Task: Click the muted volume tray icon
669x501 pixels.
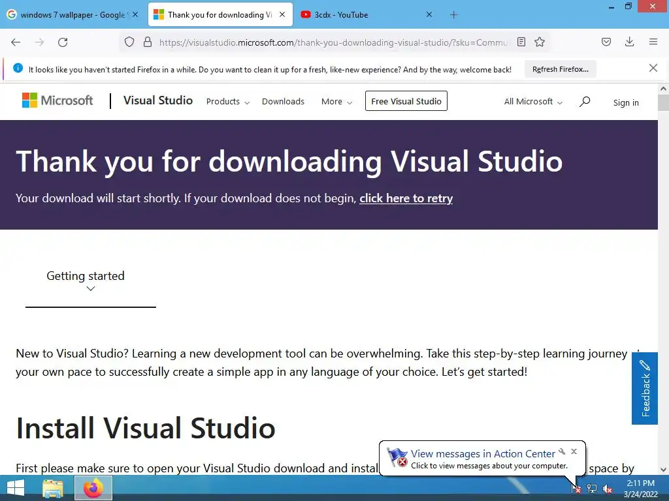Action: (x=607, y=489)
